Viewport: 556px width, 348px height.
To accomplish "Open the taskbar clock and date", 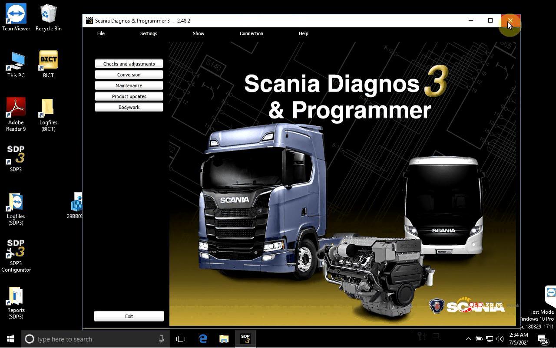I will (519, 339).
